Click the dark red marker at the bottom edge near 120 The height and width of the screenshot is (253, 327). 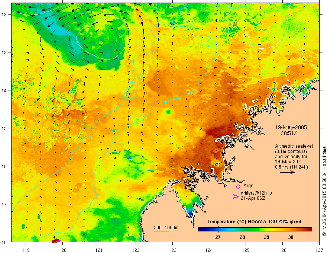tap(56, 241)
